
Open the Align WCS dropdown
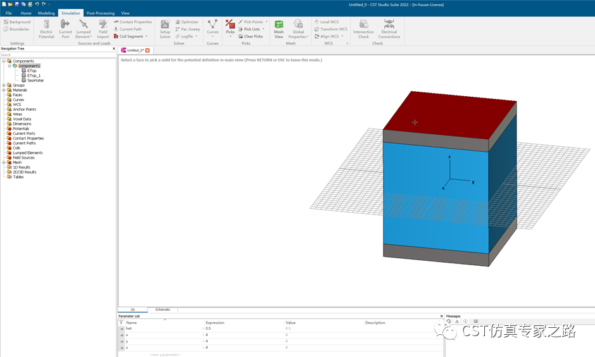point(342,37)
